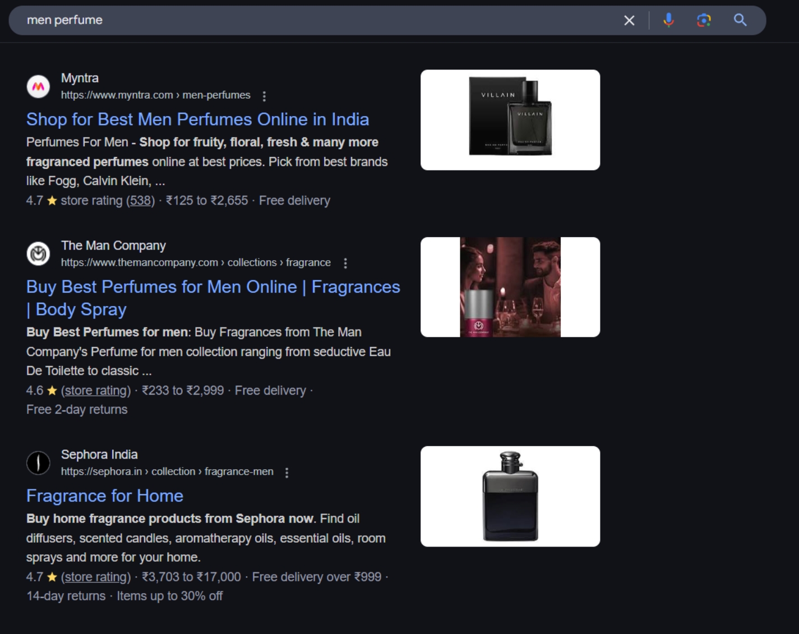799x634 pixels.
Task: Click the themancompany.com fragrance URL
Action: point(196,262)
